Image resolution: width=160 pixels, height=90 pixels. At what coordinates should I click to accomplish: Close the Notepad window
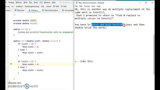coord(152,3)
